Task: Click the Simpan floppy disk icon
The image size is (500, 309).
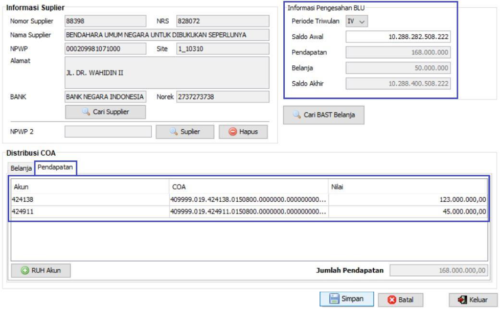Action: click(334, 299)
